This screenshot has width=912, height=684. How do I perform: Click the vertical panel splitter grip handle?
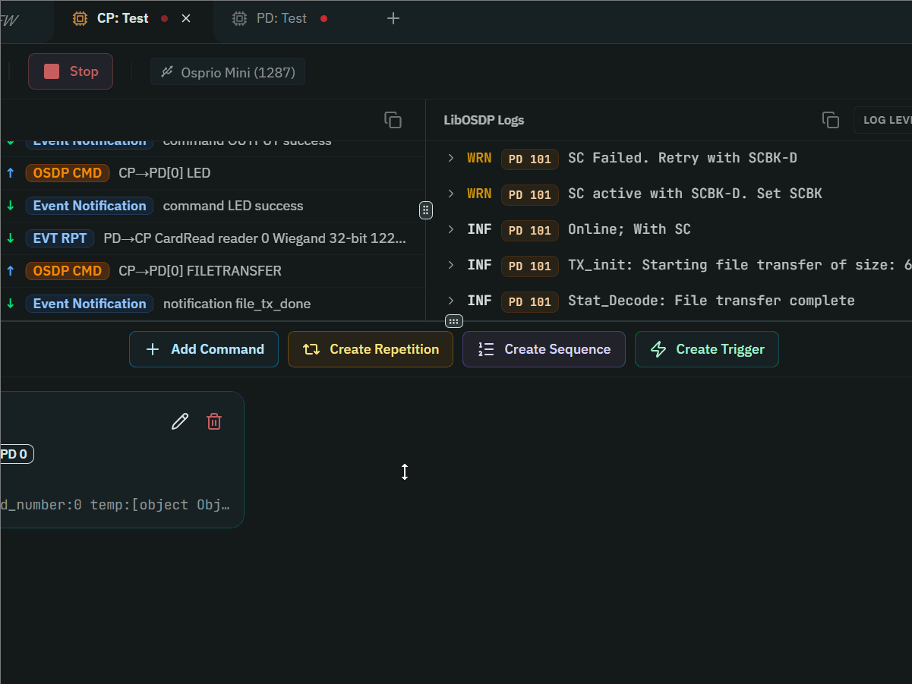426,210
